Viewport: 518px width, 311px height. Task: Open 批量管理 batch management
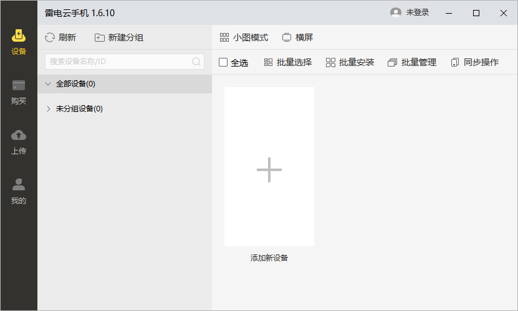pos(412,62)
